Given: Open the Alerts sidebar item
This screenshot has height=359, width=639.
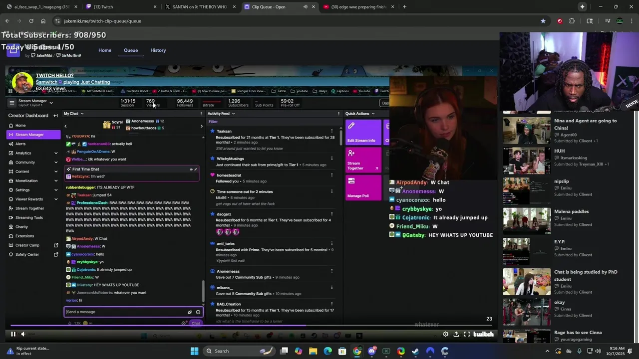Looking at the screenshot, I should [20, 144].
